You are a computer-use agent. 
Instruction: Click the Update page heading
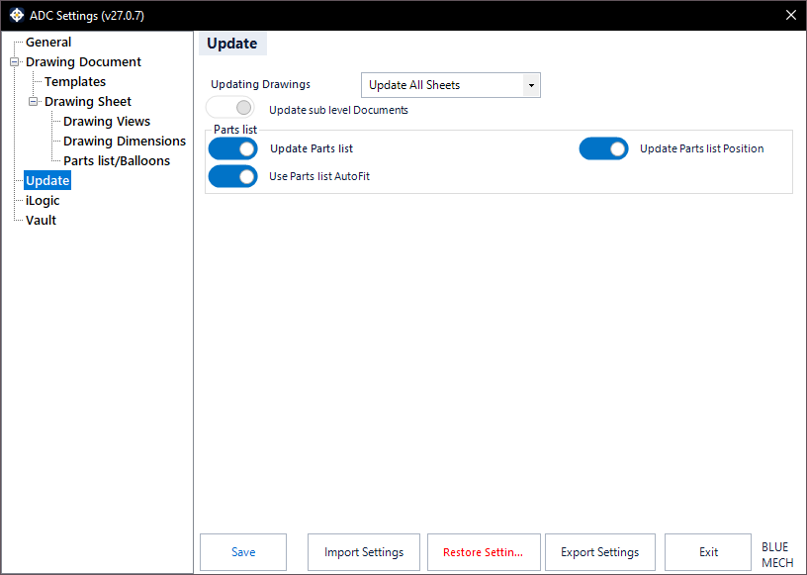232,44
